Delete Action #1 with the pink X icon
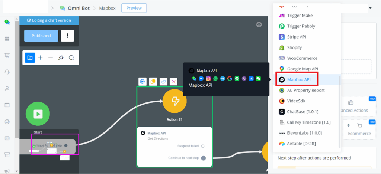This screenshot has width=381, height=174. coord(173,81)
